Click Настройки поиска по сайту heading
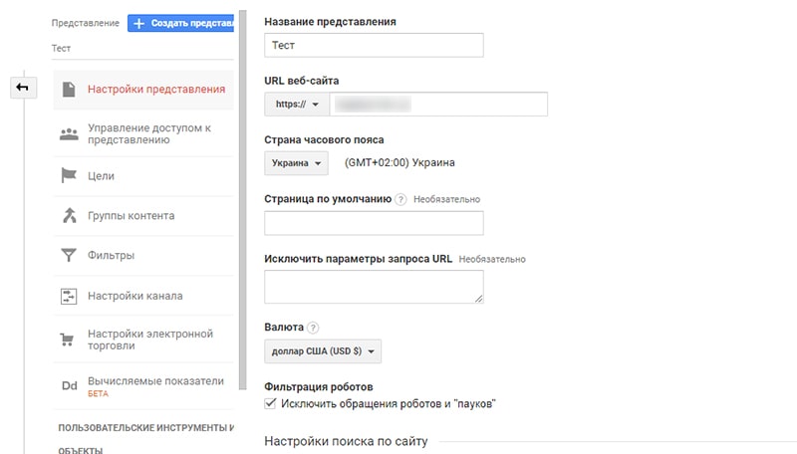 (346, 441)
